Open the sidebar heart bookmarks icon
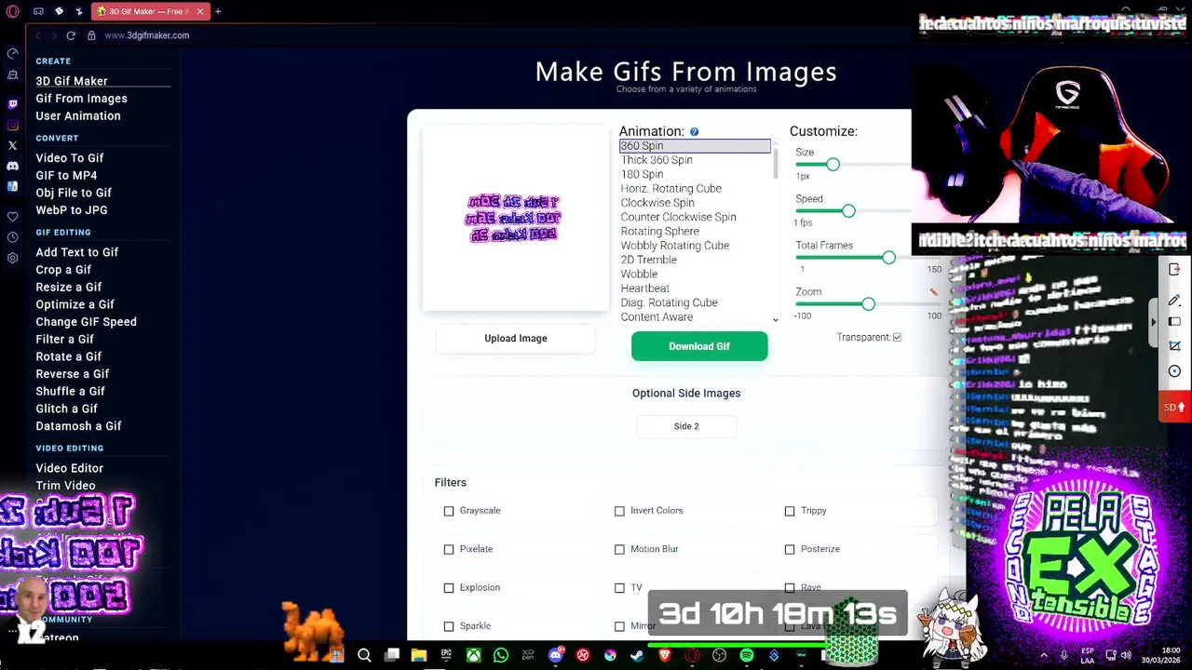 point(12,217)
